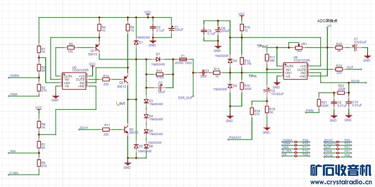Select the R13 resistor symbol
The width and height of the screenshot is (375, 187).
217,72
